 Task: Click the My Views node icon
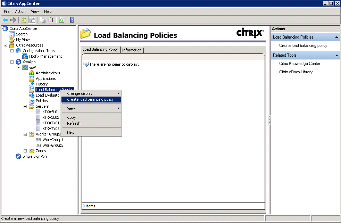tap(12, 40)
